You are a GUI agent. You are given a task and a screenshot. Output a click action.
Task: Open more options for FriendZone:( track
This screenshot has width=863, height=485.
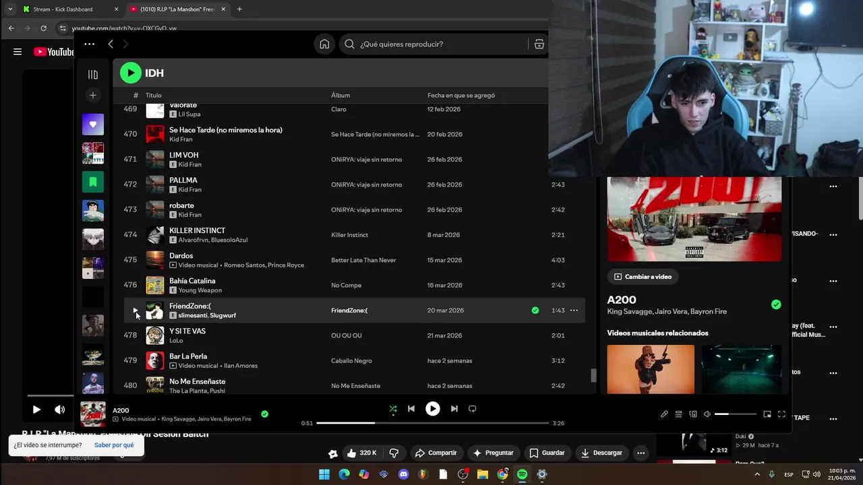(574, 311)
